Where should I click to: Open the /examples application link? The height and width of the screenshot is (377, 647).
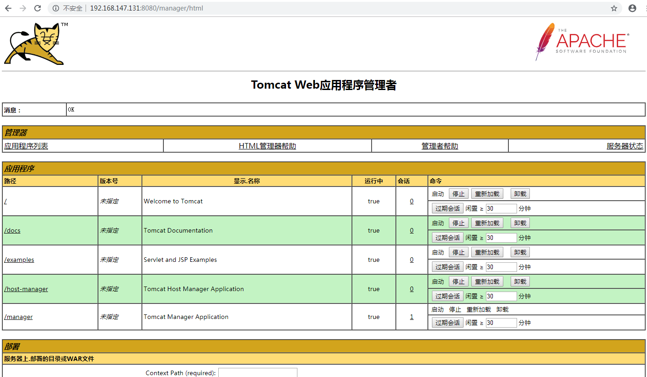19,260
